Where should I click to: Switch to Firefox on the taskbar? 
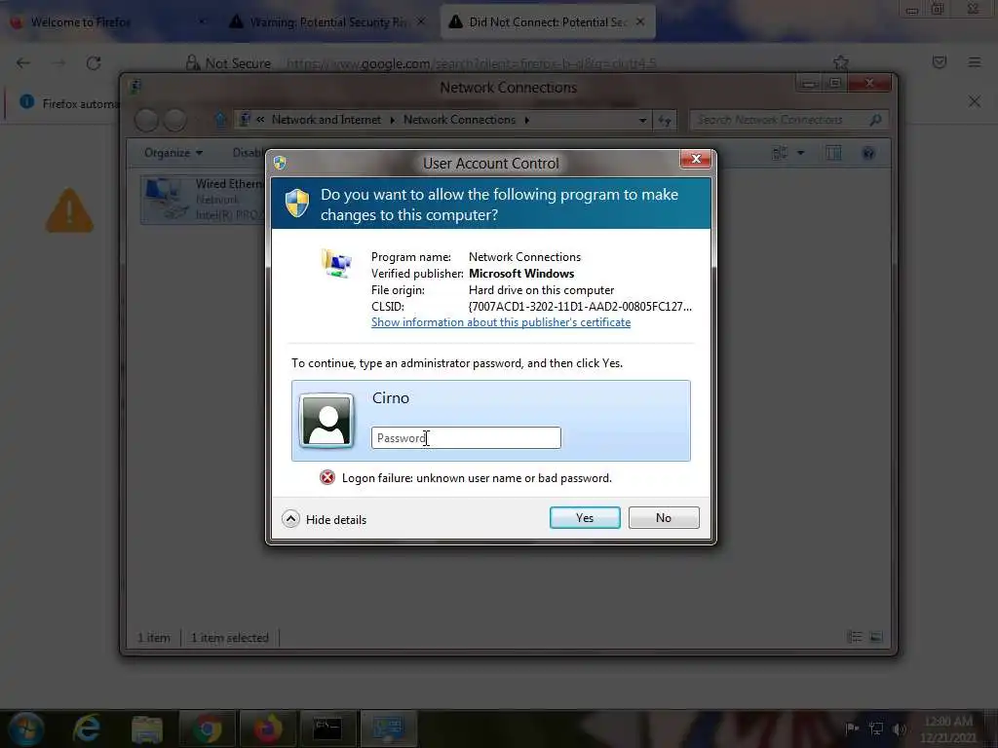(268, 729)
